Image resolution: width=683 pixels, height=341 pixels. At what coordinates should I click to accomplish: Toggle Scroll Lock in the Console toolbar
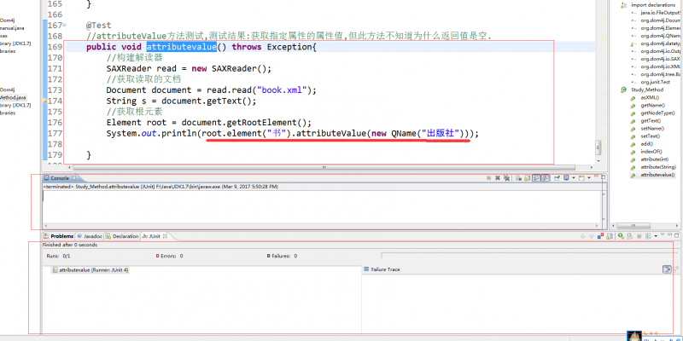[527, 178]
